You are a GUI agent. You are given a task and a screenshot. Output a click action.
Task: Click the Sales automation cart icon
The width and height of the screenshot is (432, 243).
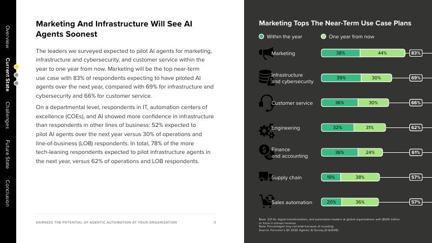(265, 201)
